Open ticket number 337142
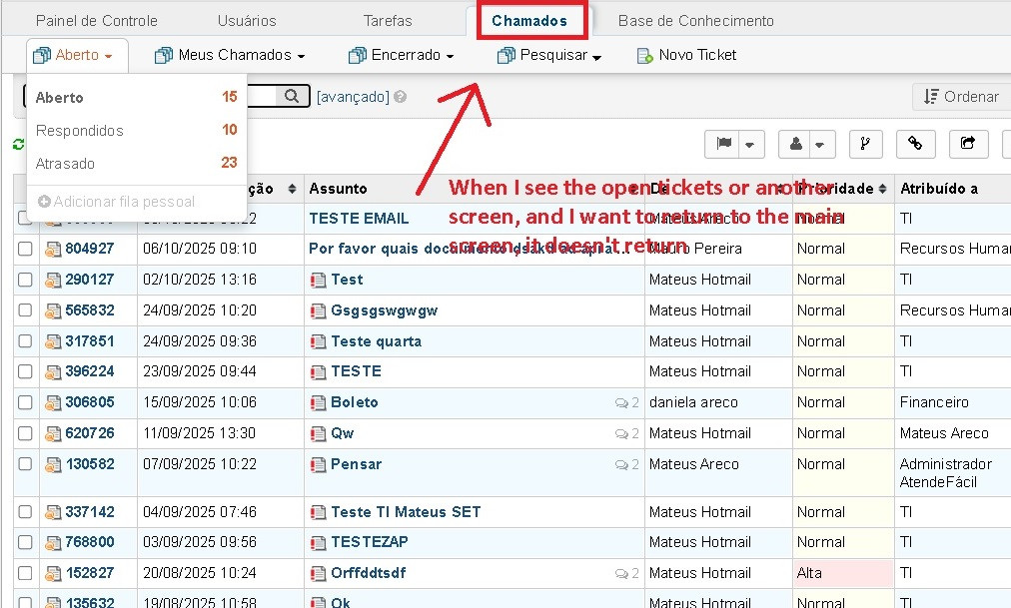 coord(90,512)
